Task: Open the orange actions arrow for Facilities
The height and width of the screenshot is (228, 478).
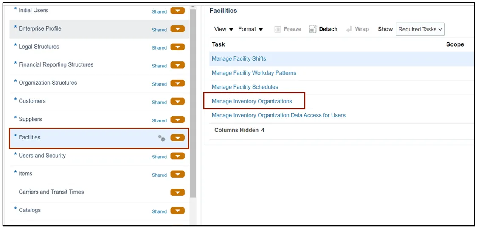Action: (177, 138)
